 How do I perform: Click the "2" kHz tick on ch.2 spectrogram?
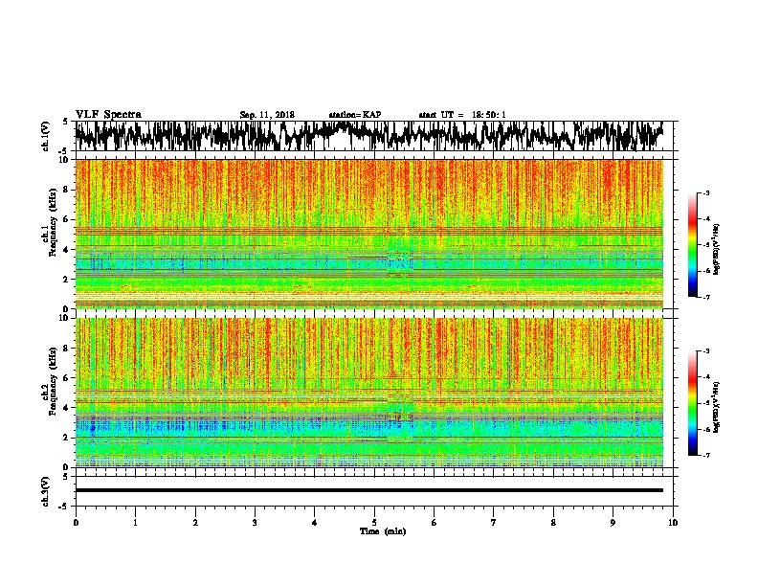tap(67, 438)
